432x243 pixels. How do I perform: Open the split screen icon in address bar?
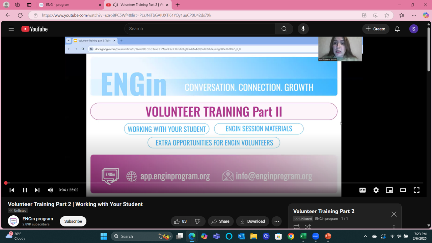point(364,15)
